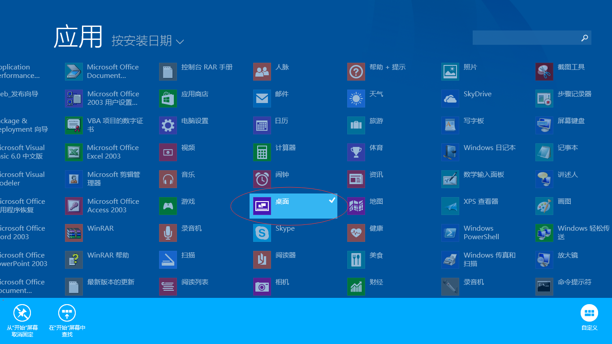Launch 截图工具 Snipping Tool icon
Viewport: 612px width, 344px height.
[x=544, y=72]
